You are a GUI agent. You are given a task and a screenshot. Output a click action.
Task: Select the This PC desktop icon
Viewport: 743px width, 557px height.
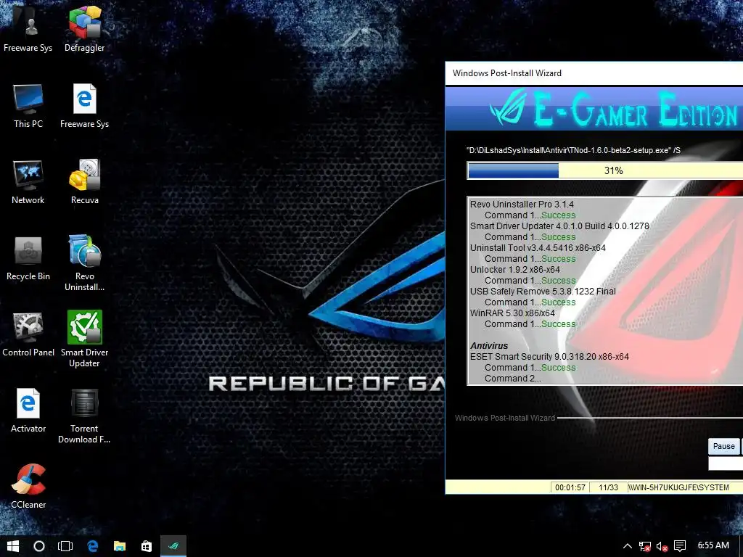(x=28, y=106)
